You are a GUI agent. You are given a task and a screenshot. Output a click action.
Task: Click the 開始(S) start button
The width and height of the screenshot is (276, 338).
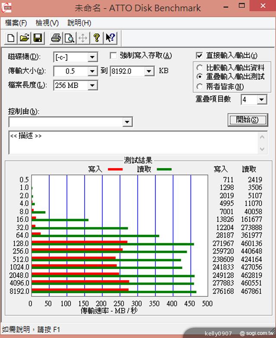(x=248, y=120)
